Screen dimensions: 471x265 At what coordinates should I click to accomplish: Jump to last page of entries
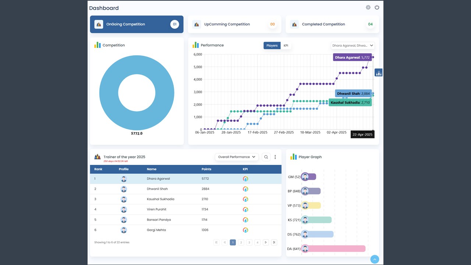point(274,243)
